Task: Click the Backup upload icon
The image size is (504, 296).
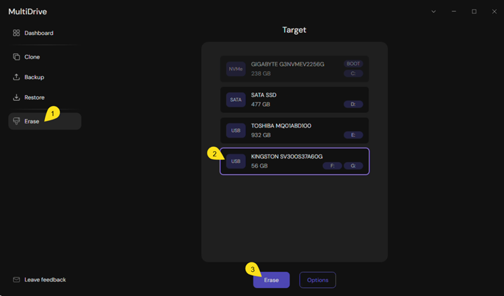Action: (17, 77)
